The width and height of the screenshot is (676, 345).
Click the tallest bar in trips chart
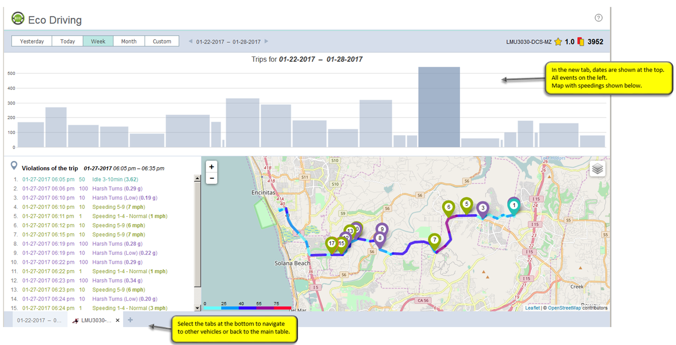click(439, 107)
